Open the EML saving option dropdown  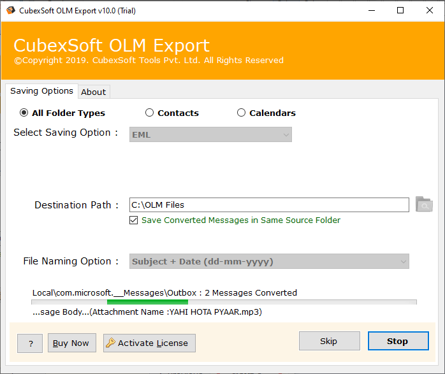(210, 134)
